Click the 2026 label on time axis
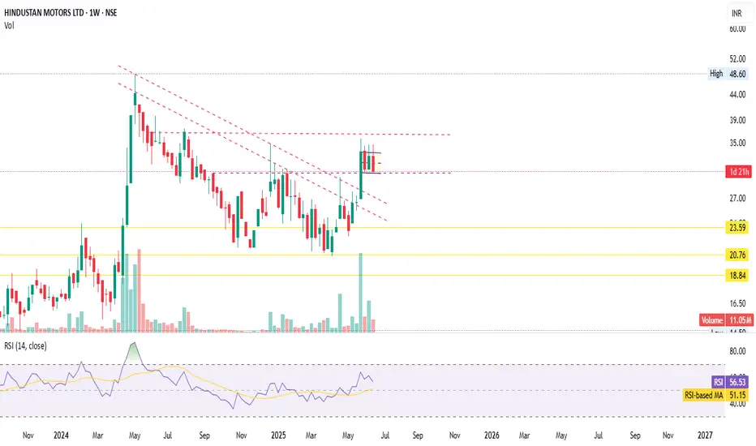The height and width of the screenshot is (446, 756). click(x=492, y=435)
